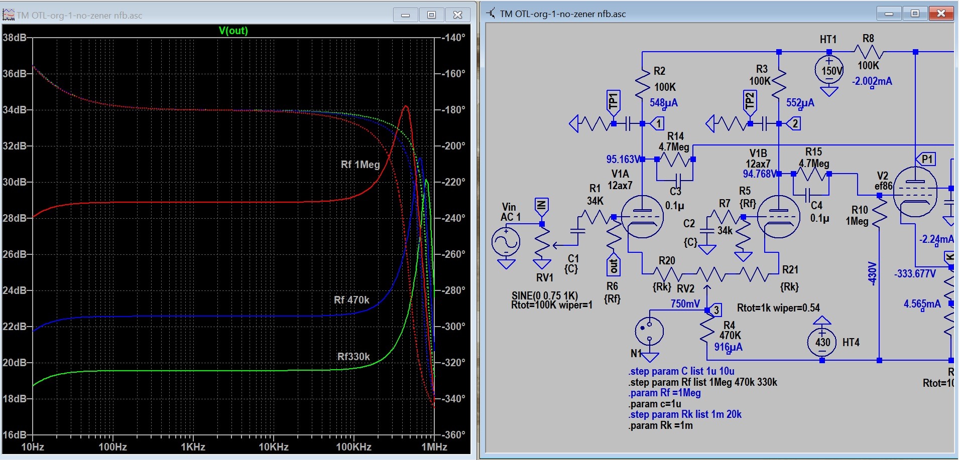Click resistor R3 zigzag symbol
959x460 pixels.
coord(779,83)
